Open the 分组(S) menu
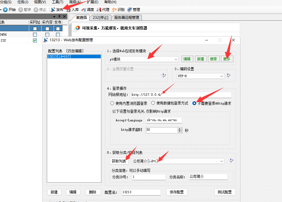282x202 pixels. (5, 2)
